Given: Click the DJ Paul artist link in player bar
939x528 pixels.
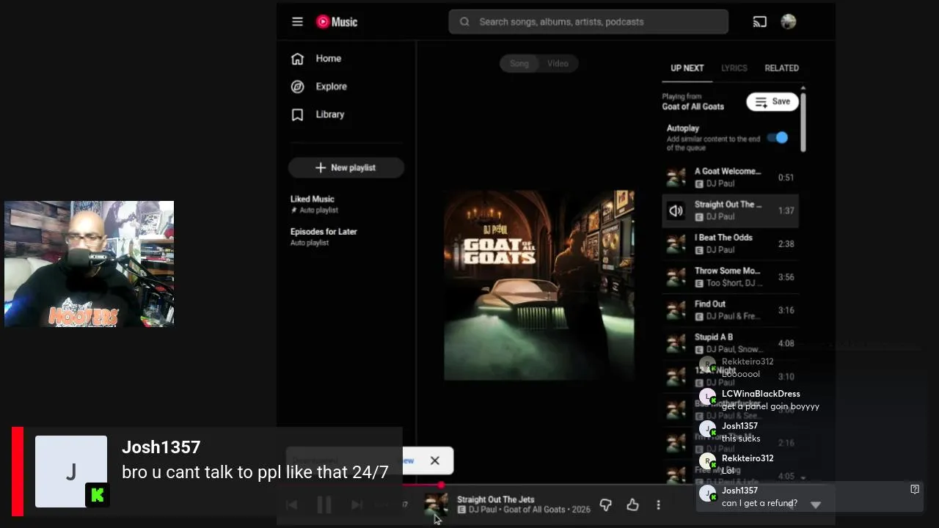Looking at the screenshot, I should 483,510.
